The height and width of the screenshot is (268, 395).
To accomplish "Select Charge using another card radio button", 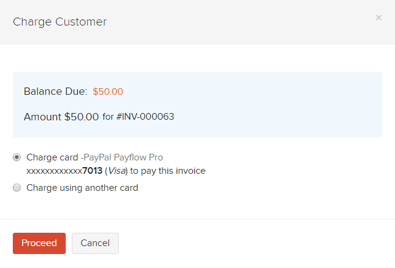I will [17, 188].
